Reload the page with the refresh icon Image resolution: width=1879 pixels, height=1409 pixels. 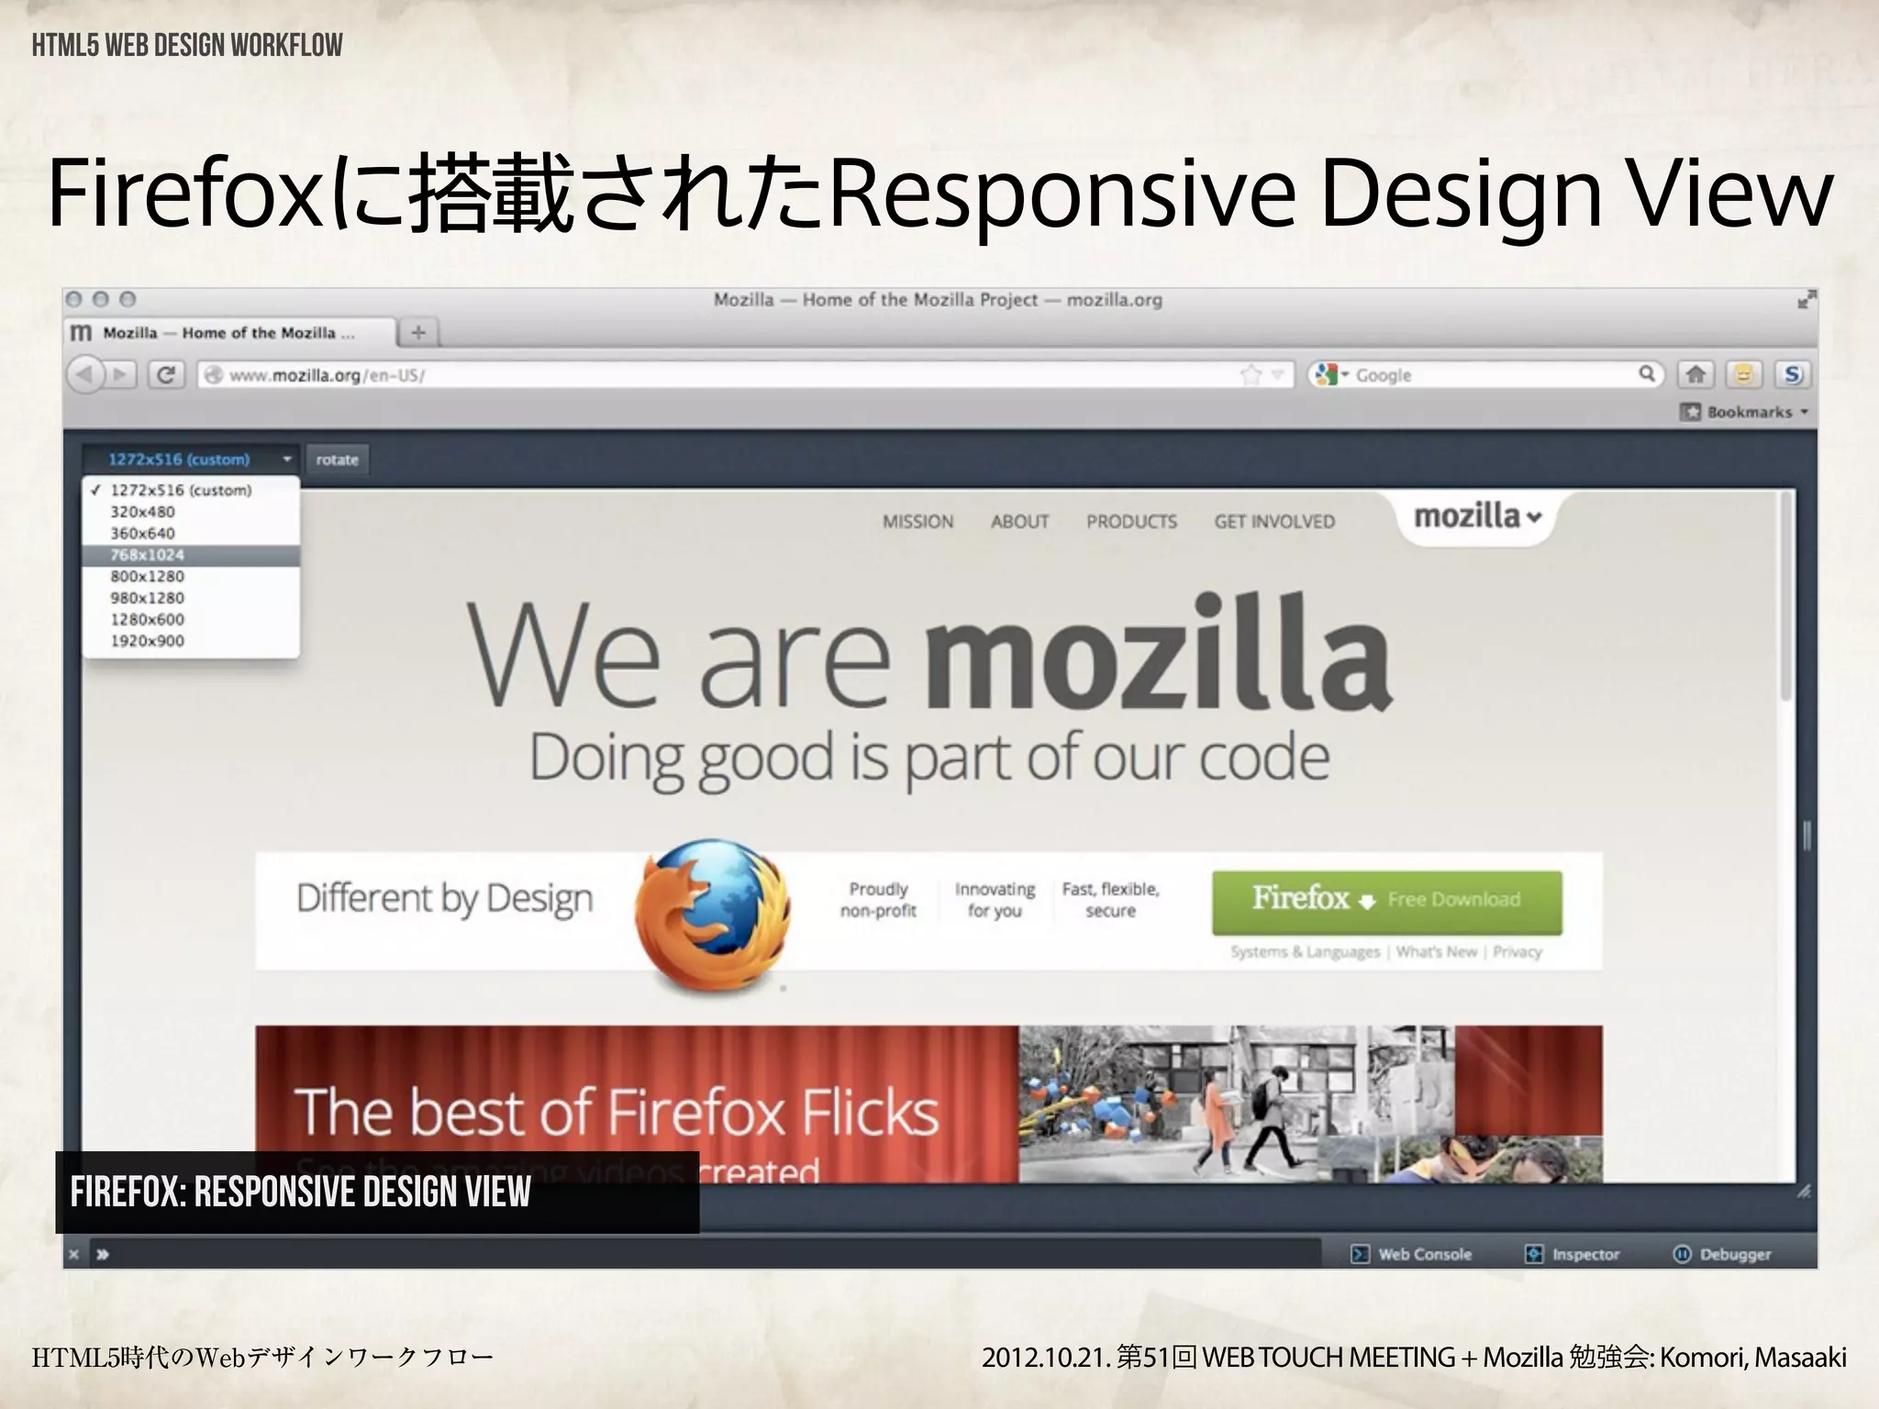pyautogui.click(x=166, y=375)
